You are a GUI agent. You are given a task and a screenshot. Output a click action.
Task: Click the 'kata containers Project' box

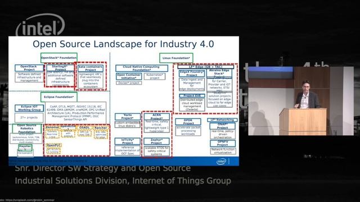91,68
